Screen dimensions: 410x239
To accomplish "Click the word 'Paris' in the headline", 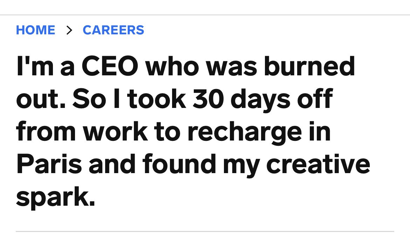I will [49, 164].
